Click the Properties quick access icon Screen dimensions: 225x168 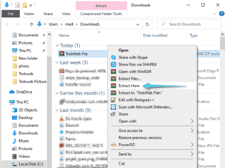[x=17, y=6]
